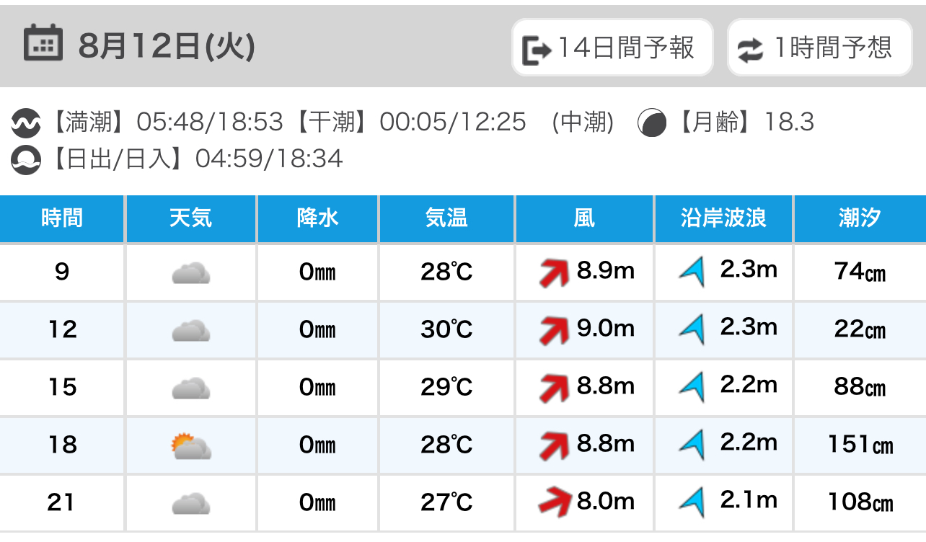This screenshot has height=542, width=926.
Task: Click the 8月12日(火) date heading
Action: (167, 47)
